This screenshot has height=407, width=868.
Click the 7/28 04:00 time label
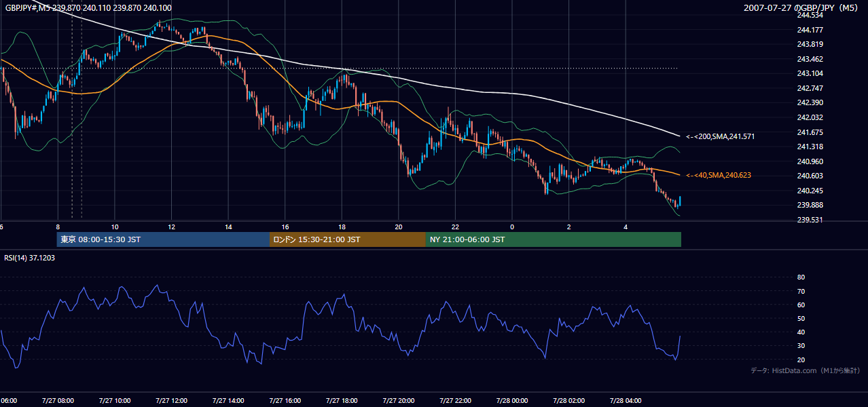click(626, 401)
